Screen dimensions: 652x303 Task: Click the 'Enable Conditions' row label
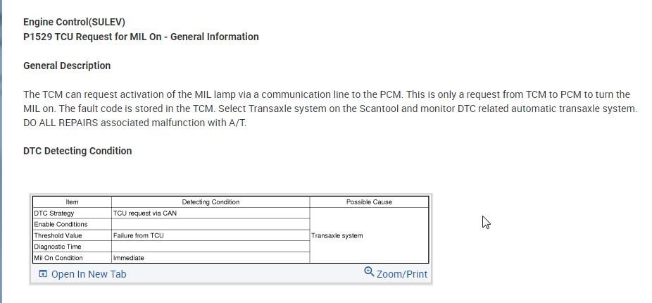point(61,224)
